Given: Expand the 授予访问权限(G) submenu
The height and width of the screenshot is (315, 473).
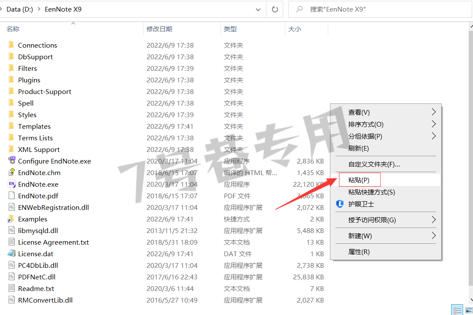Looking at the screenshot, I should (433, 219).
